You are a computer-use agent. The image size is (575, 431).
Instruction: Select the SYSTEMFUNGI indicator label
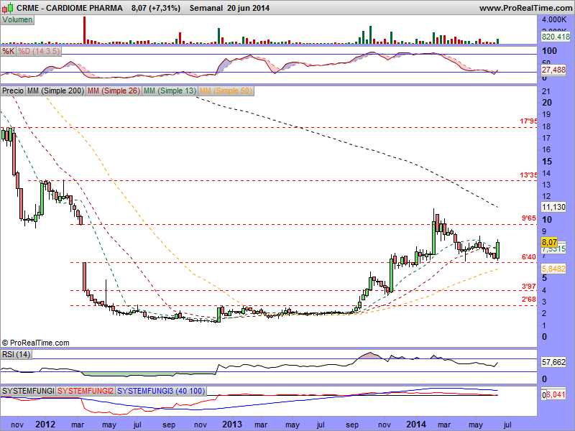pos(28,391)
